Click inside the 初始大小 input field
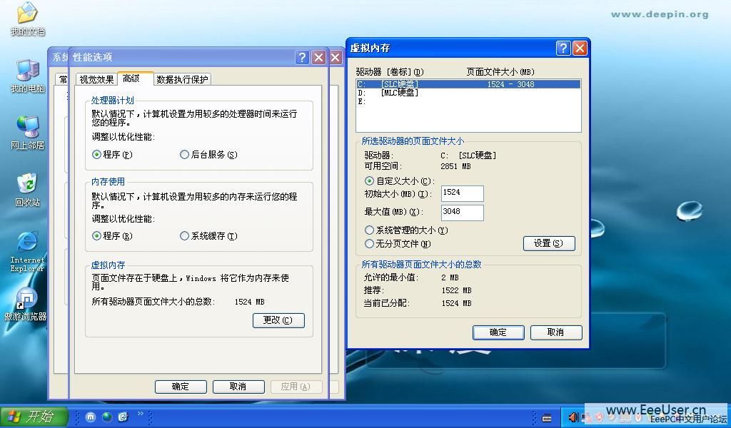 point(462,193)
